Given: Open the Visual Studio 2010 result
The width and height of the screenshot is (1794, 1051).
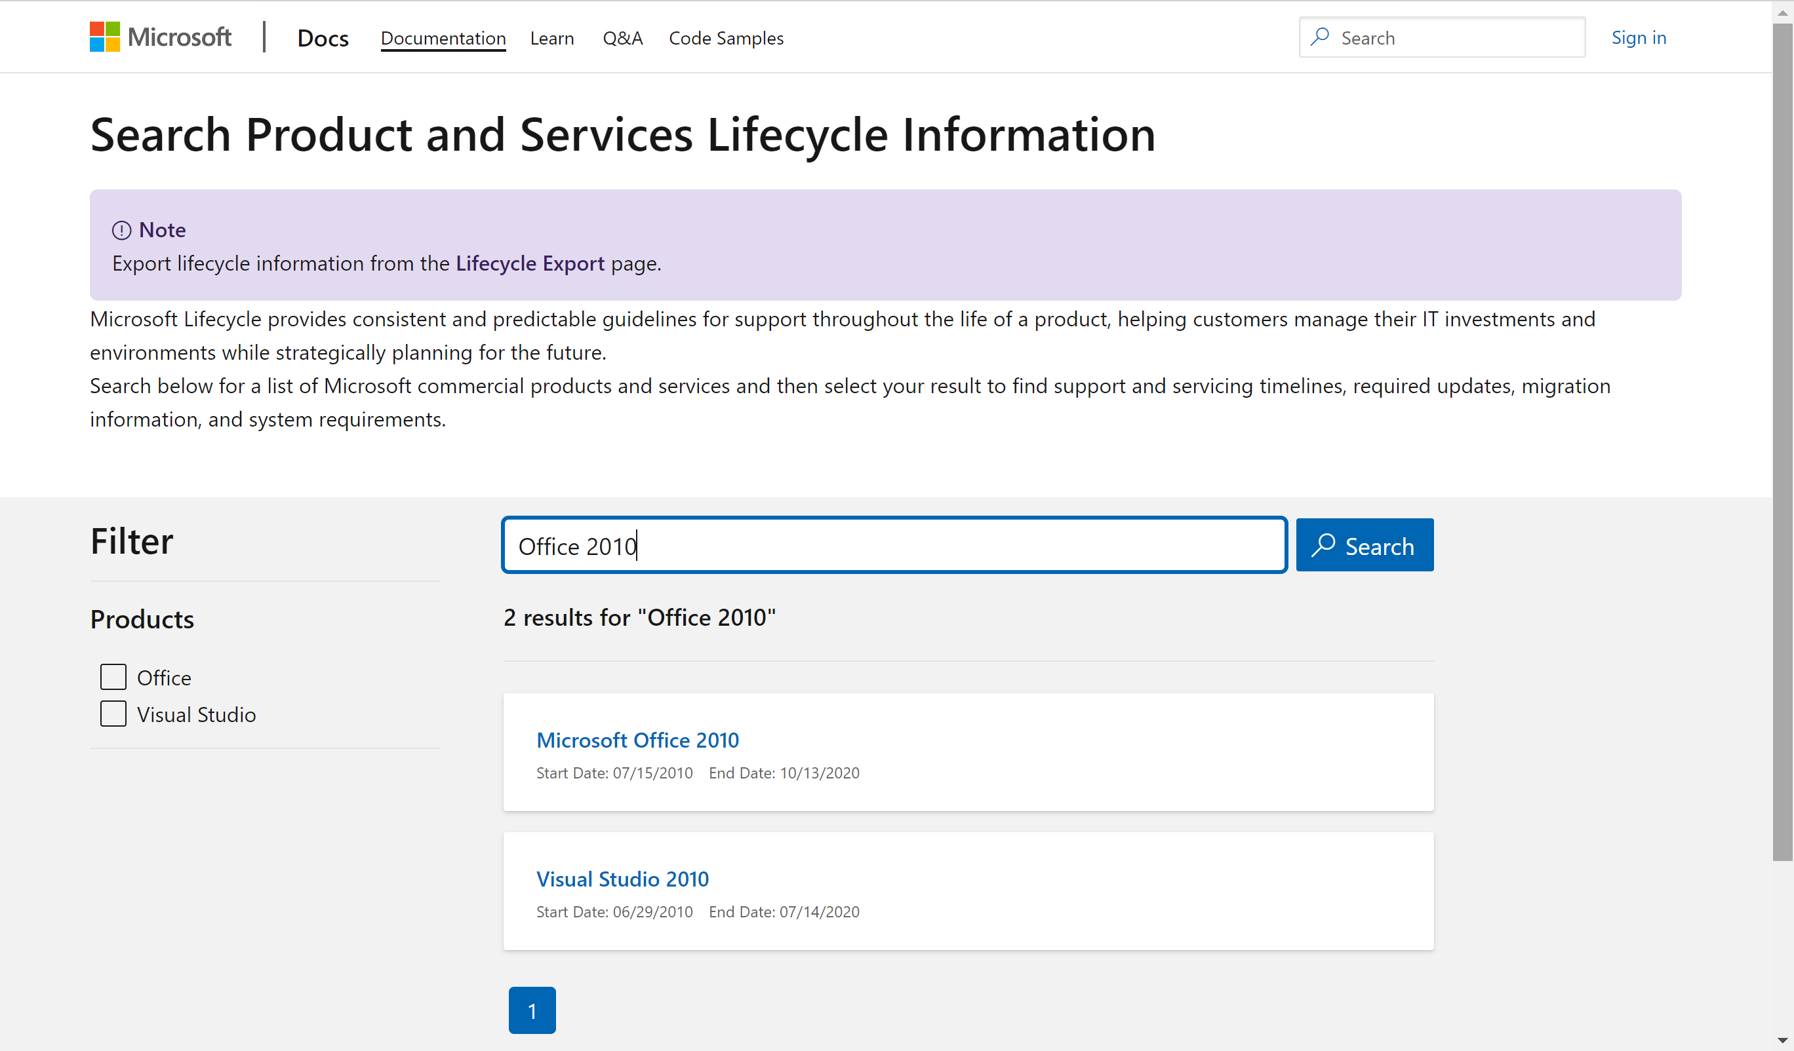Looking at the screenshot, I should [x=622, y=879].
